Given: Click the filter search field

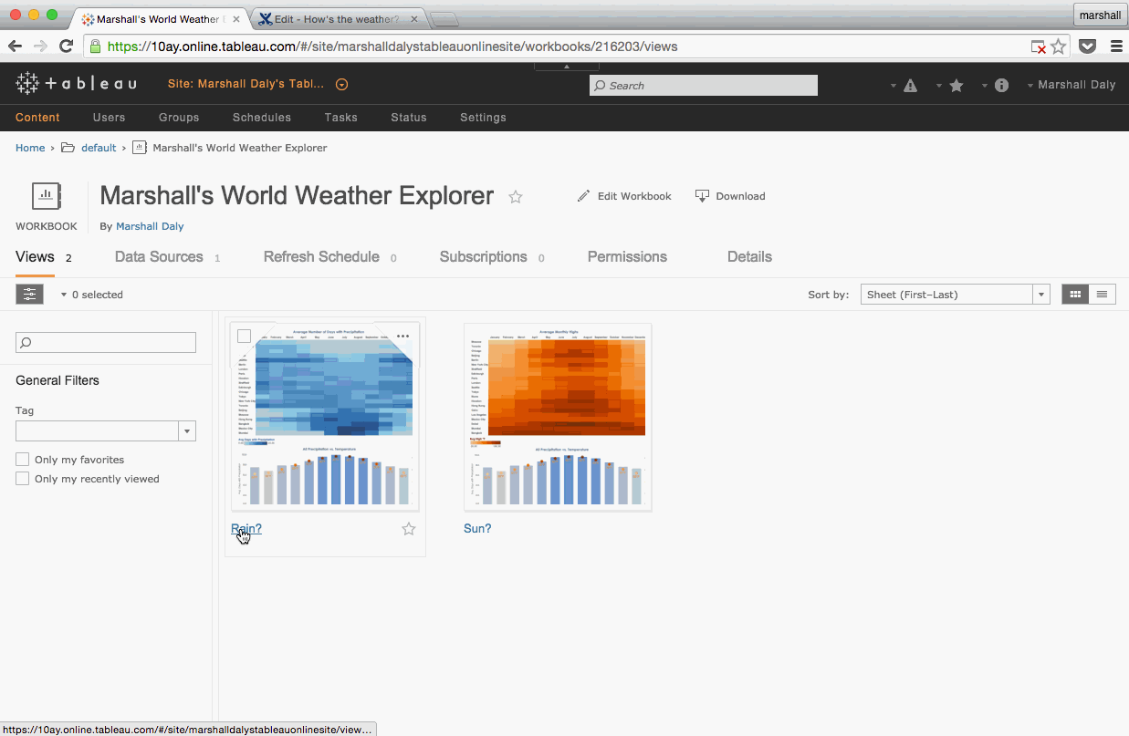Looking at the screenshot, I should click(106, 342).
